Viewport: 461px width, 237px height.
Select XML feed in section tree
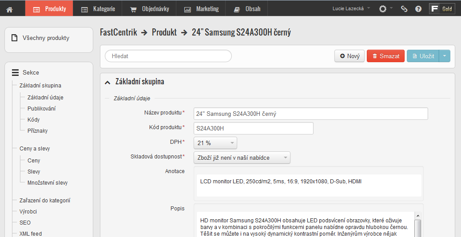[x=31, y=234]
